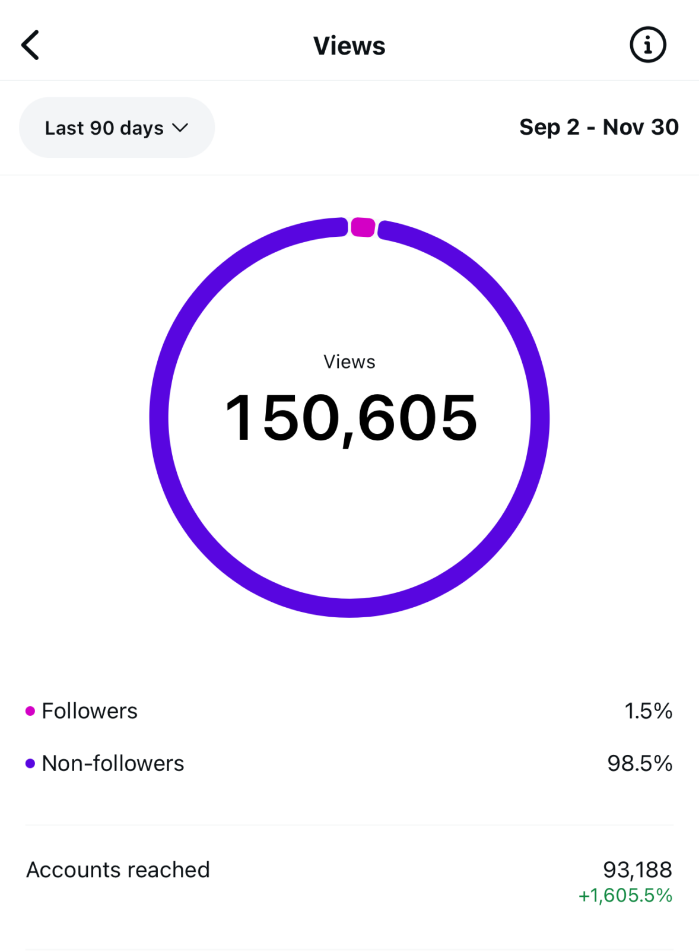Select the Followers legend label
The image size is (699, 952).
coord(90,711)
